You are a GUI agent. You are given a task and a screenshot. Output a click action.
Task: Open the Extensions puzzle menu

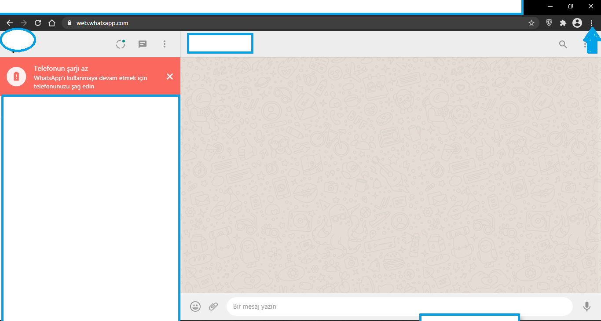563,23
